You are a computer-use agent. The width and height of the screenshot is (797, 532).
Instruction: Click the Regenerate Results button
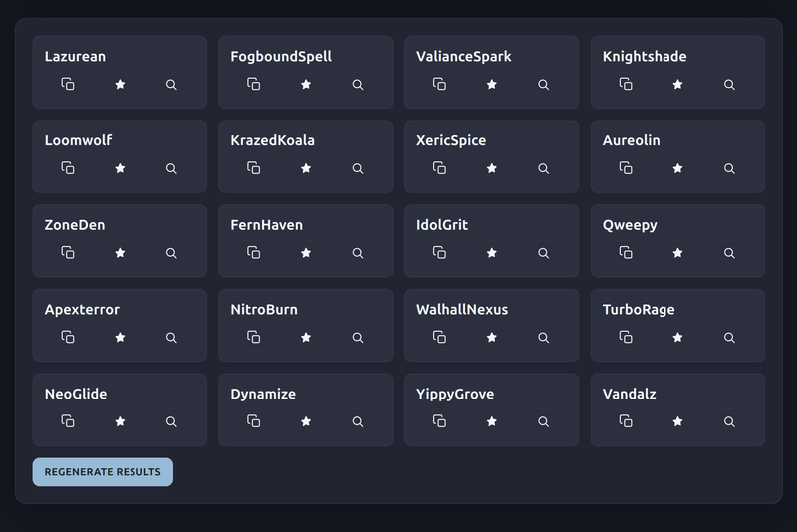pos(103,472)
